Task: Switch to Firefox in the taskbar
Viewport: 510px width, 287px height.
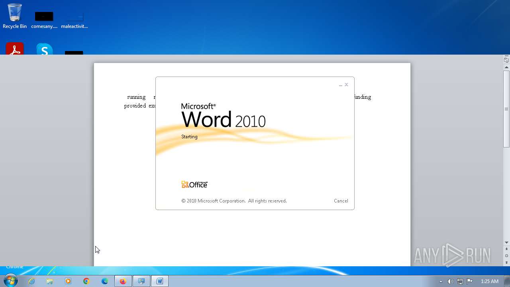Action: (x=123, y=281)
